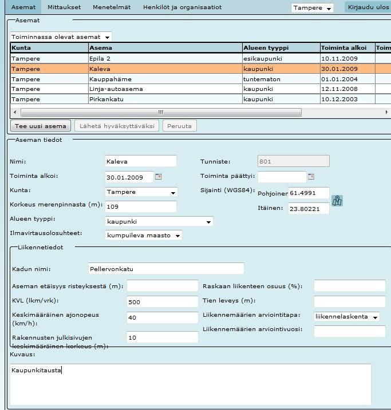Screen dimensions: 391x410
Task: Click the left arrow of table scrollbar
Action: [x=15, y=112]
